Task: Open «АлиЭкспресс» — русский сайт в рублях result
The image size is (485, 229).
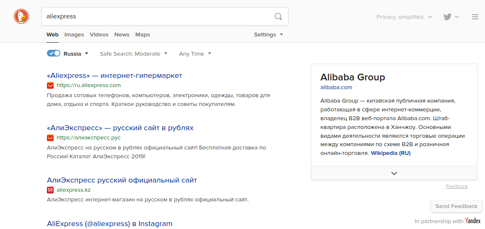Action: click(x=120, y=128)
